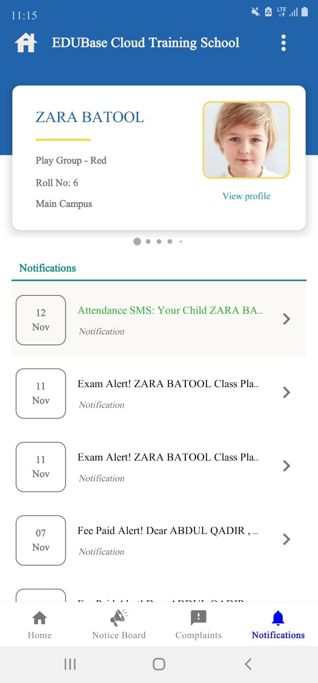318x683 pixels.
Task: Open the Attendance SMS notification text
Action: (170, 310)
